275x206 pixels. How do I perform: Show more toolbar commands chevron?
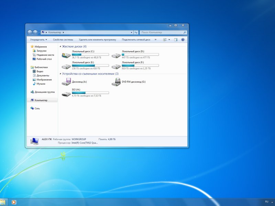pos(155,40)
